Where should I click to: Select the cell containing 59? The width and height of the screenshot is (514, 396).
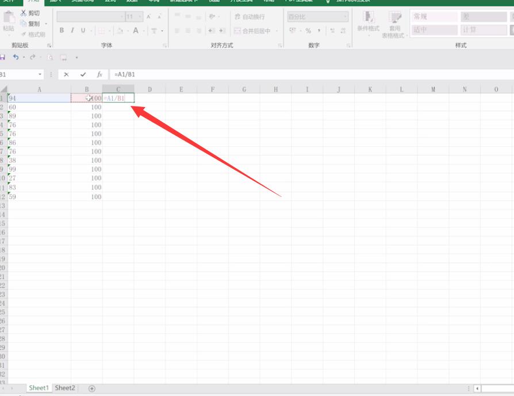pos(39,197)
